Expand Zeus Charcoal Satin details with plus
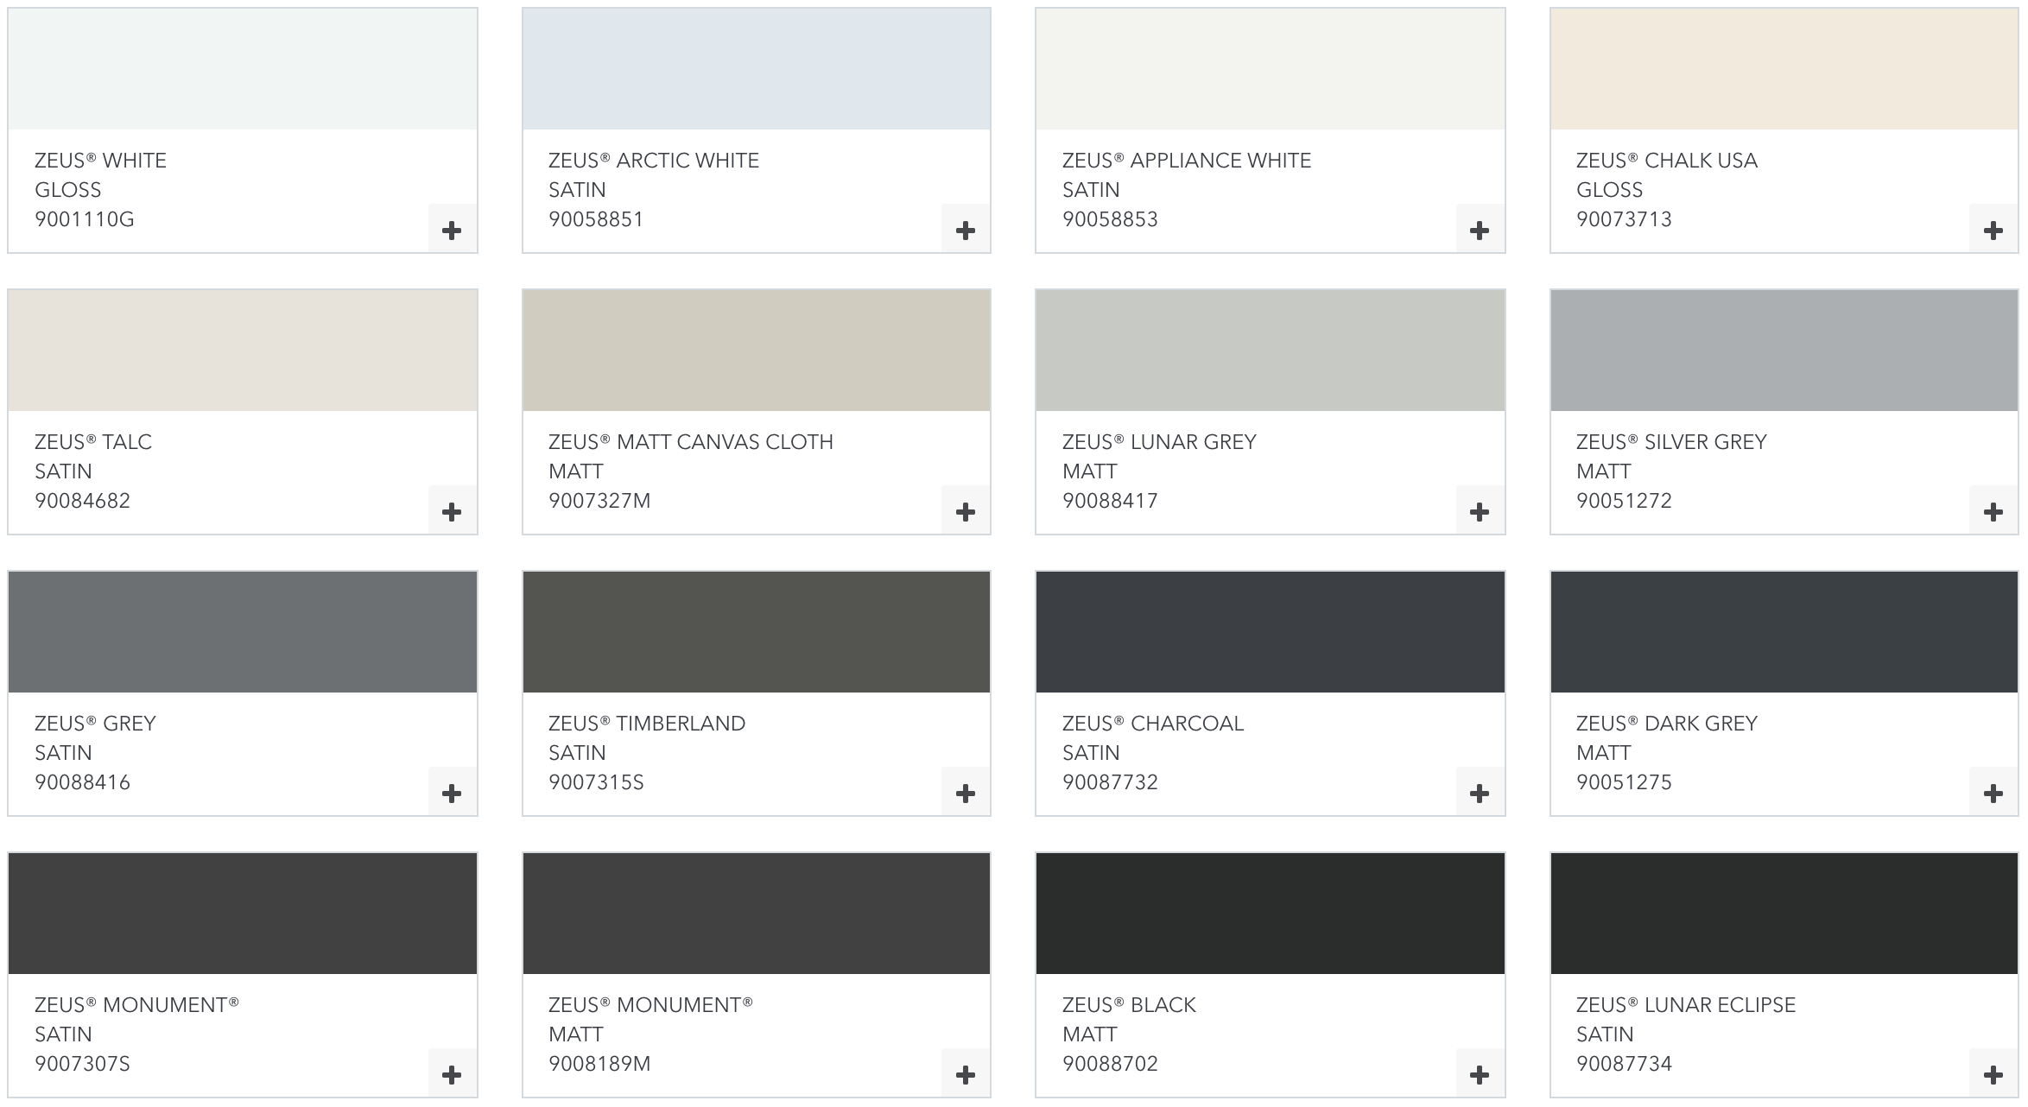This screenshot has width=2028, height=1107. (x=1480, y=793)
